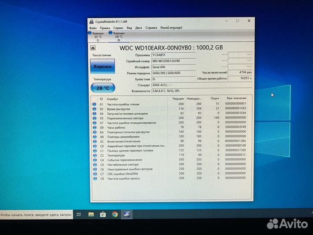Click the 28 °C temperature button
The width and height of the screenshot is (313, 235).
coord(103,88)
